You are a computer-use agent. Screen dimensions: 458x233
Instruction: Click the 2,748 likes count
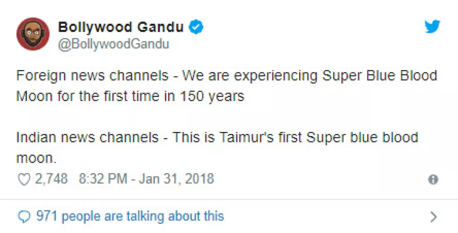(x=51, y=179)
